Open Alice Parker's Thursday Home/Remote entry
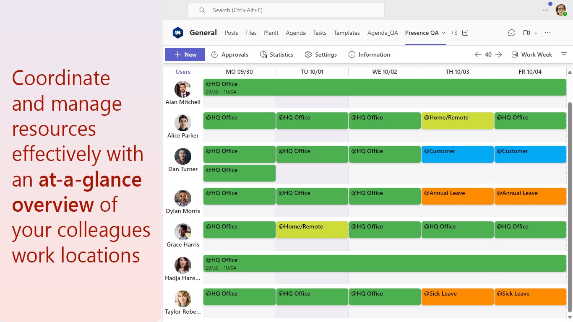The image size is (573, 322). pos(457,121)
